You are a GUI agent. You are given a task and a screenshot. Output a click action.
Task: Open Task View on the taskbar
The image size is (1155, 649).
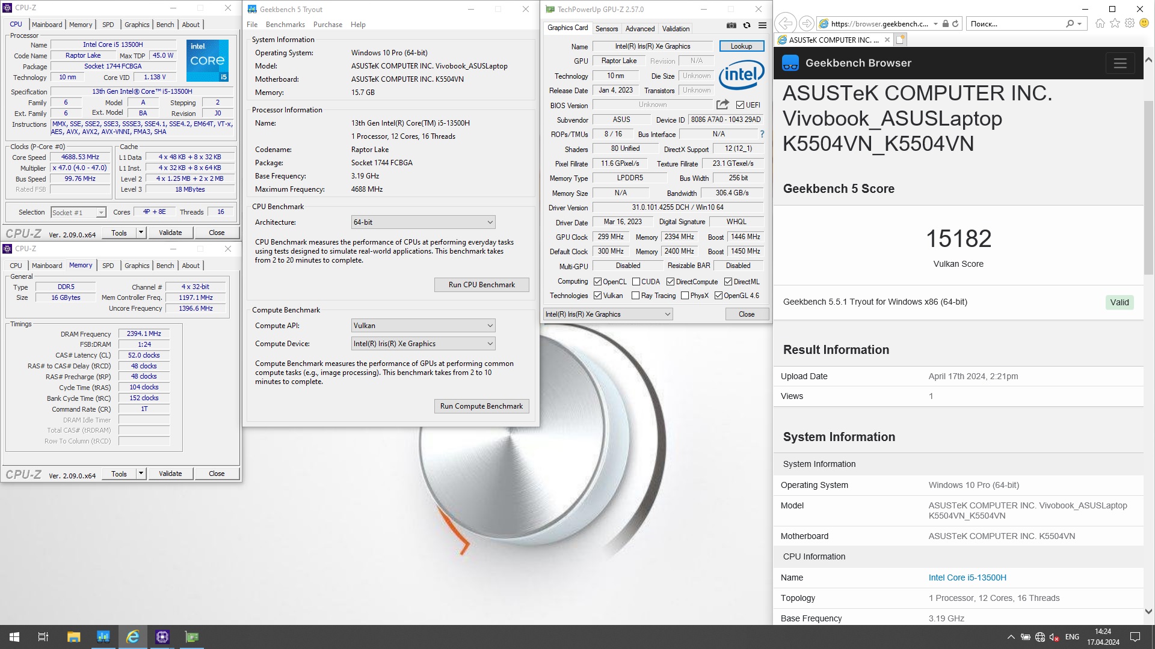coord(43,637)
